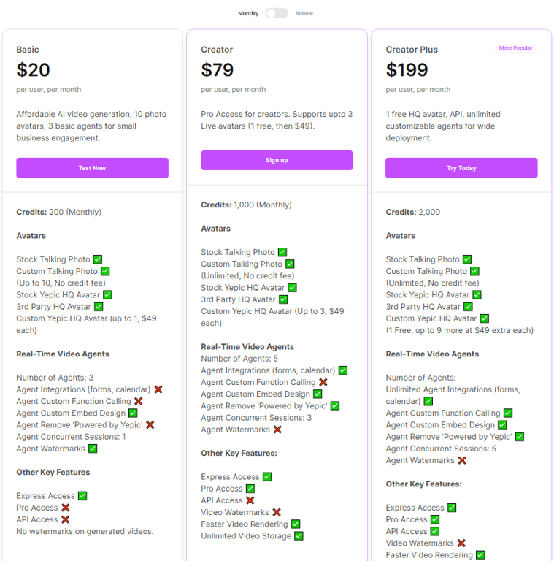Click 'No watermarks on generated videos.' text
Screen dimensions: 554x561
pos(85,531)
